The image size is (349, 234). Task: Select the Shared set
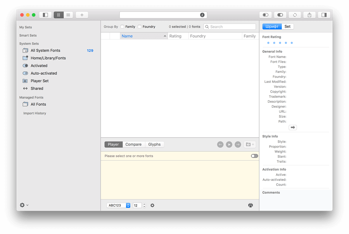58,88
